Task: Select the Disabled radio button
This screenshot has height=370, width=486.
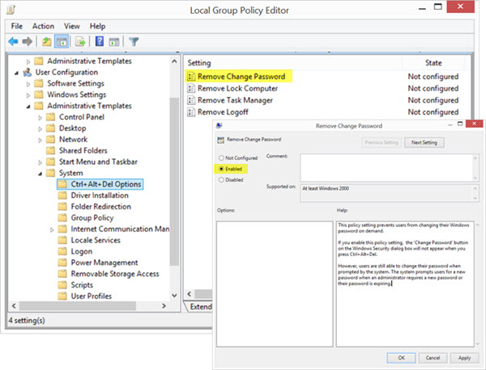Action: click(221, 179)
